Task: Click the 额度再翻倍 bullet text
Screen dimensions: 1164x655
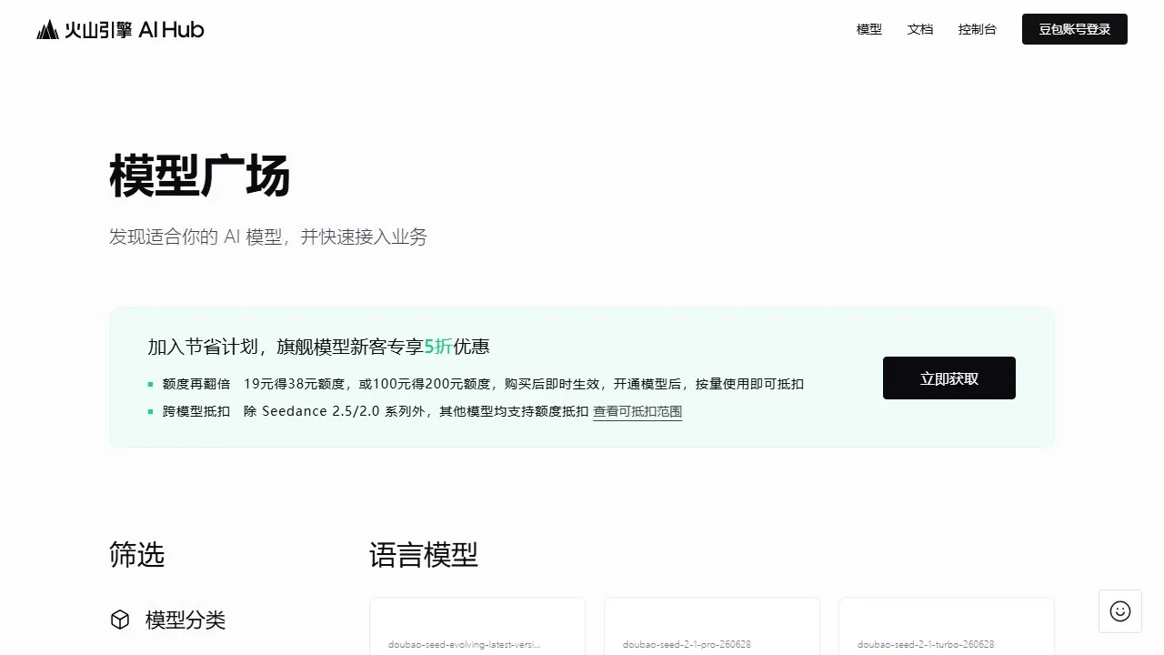Action: [x=196, y=384]
